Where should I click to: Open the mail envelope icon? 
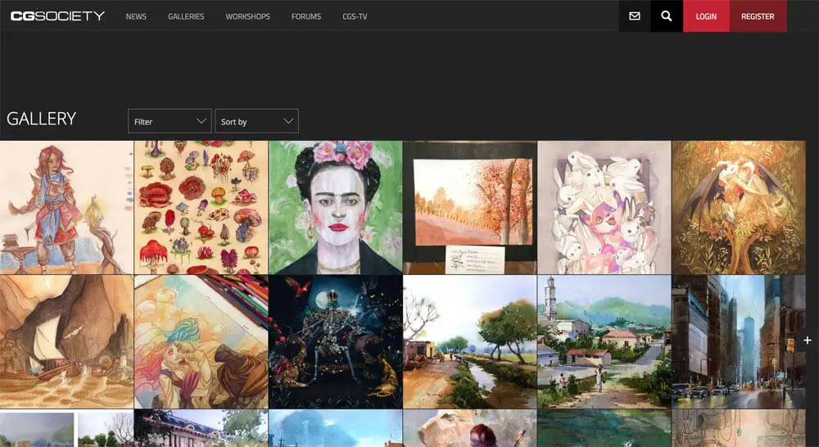pos(635,16)
